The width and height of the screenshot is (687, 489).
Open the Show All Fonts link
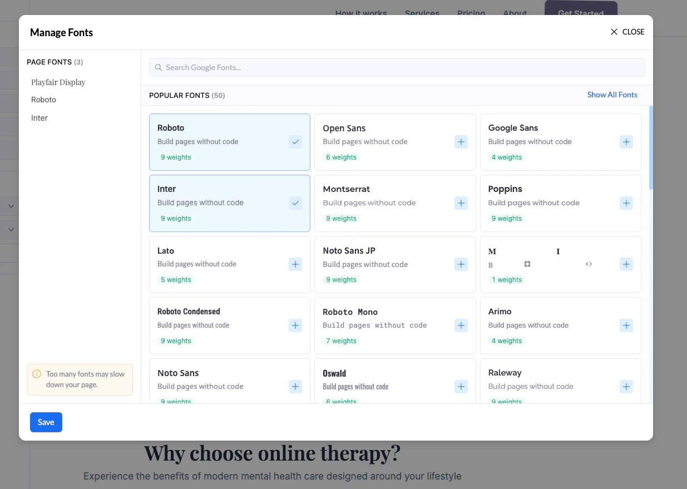(x=612, y=95)
